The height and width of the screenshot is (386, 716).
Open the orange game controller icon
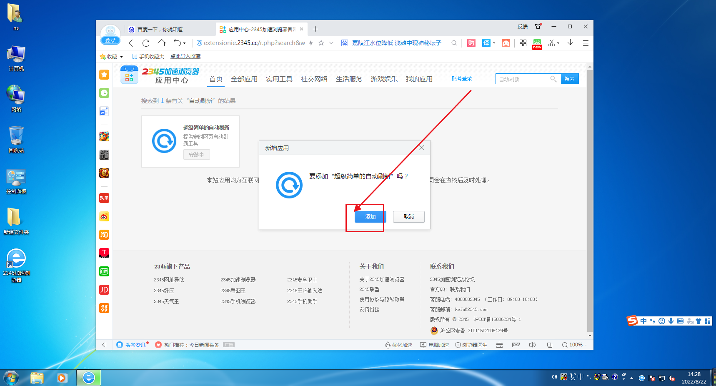point(506,43)
